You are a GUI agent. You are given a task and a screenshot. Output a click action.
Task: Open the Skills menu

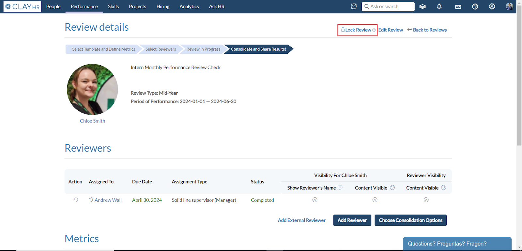(114, 7)
